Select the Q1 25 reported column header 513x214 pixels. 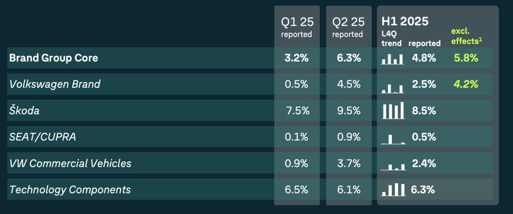(296, 27)
